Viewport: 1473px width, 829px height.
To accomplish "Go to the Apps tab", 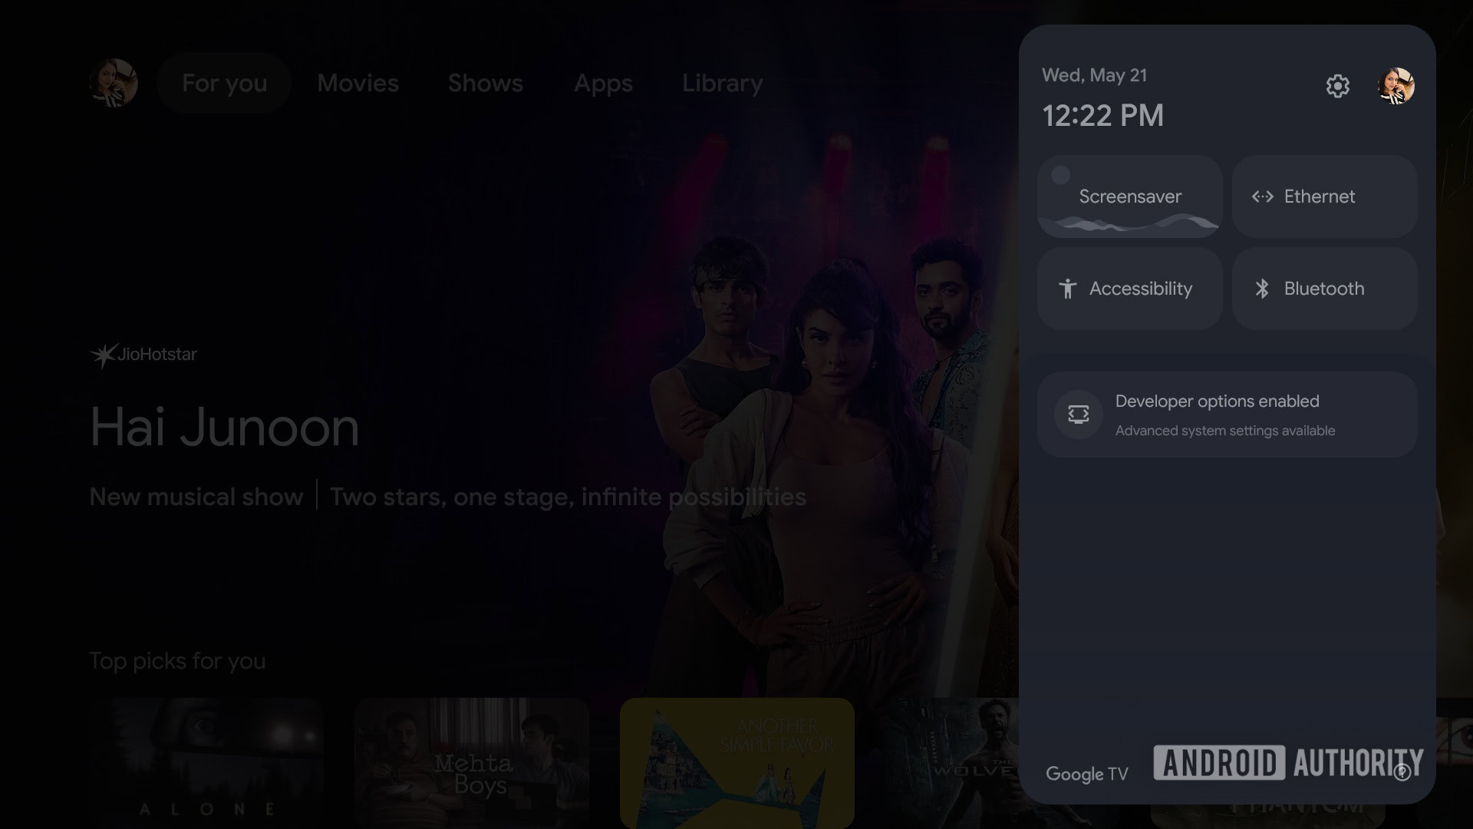I will (603, 83).
